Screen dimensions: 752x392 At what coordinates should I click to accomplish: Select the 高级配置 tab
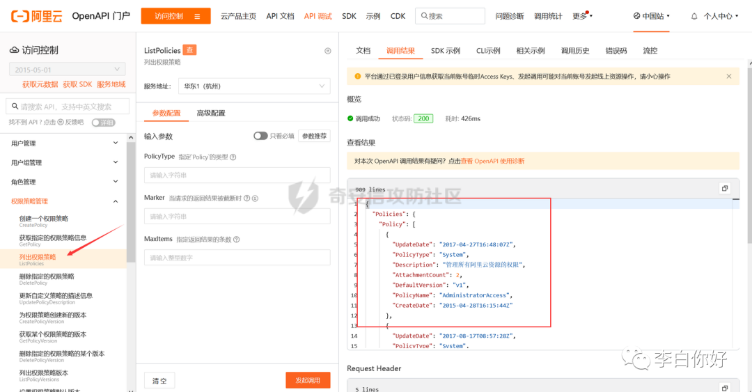click(x=210, y=113)
